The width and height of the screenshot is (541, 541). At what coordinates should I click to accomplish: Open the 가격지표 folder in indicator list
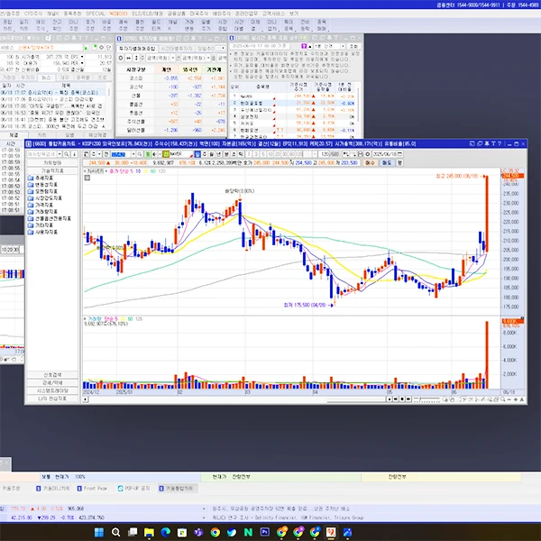click(41, 205)
